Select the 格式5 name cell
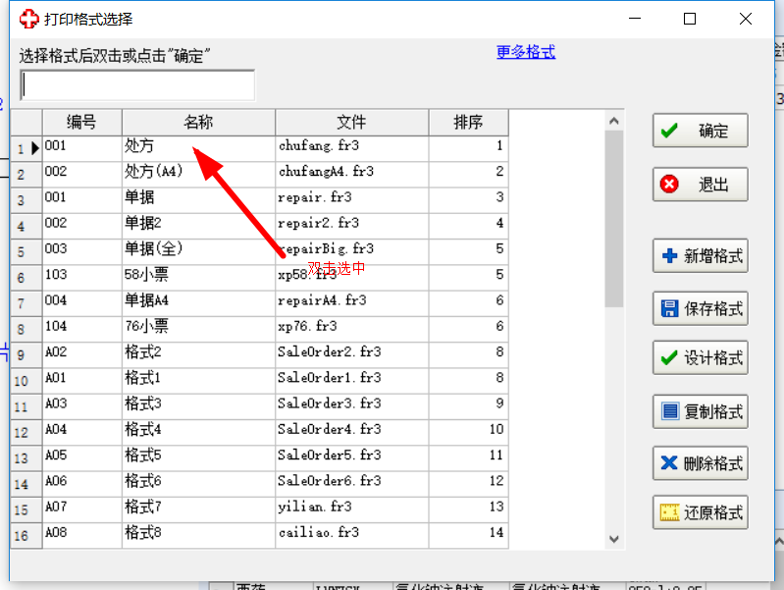Image resolution: width=784 pixels, height=590 pixels. tap(198, 457)
